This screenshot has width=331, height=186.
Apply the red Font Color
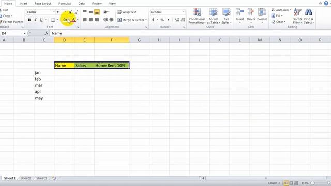[73, 20]
